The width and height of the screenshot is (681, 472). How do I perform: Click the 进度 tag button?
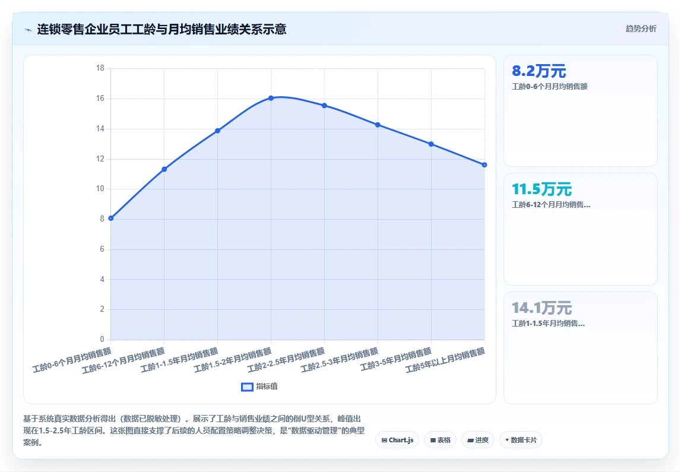pos(478,440)
